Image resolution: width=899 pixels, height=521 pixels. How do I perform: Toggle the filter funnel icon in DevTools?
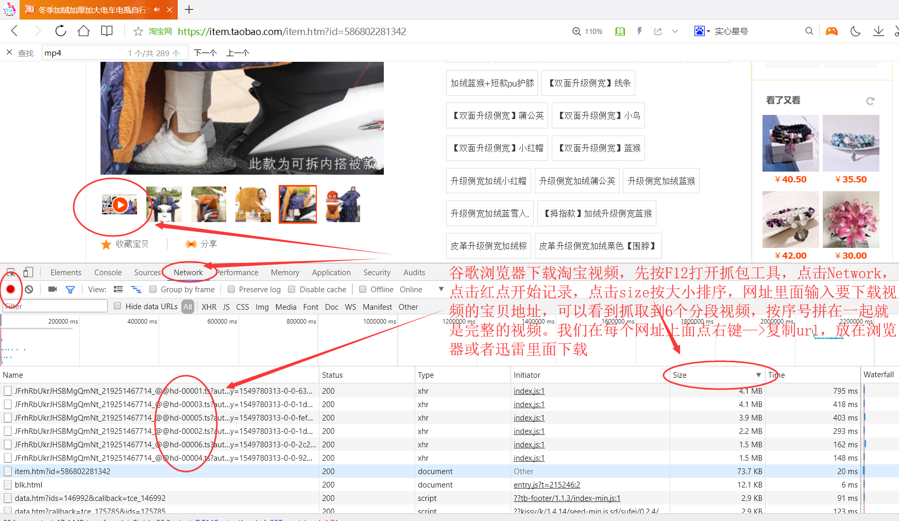click(x=70, y=290)
